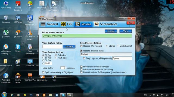This screenshot has width=174, height=97.
Task: Click the Paint desktop icon
Action: pos(18,63)
